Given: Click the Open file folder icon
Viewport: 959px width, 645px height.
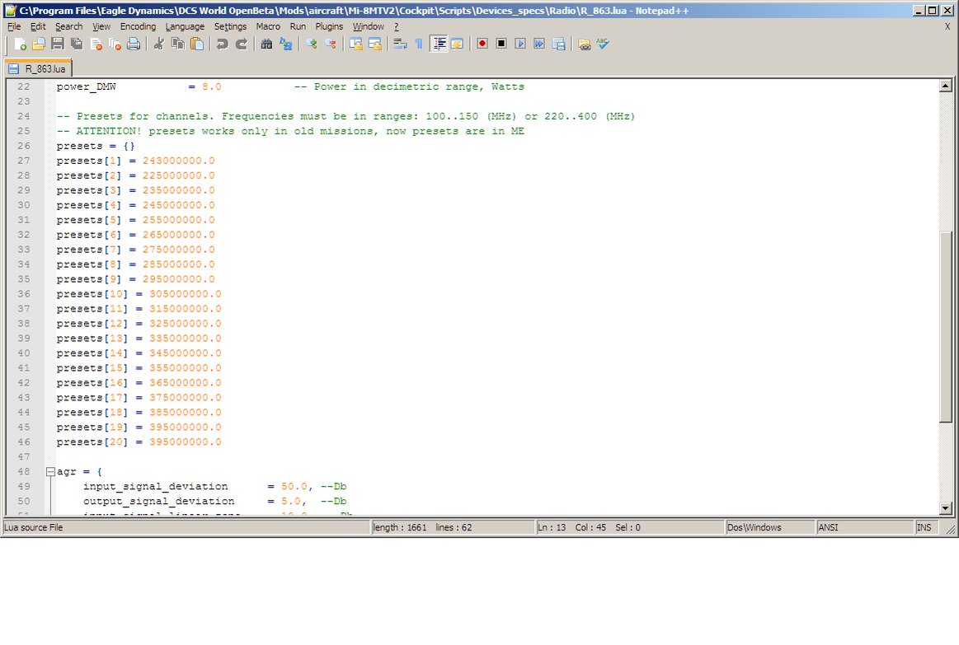Looking at the screenshot, I should coord(39,44).
